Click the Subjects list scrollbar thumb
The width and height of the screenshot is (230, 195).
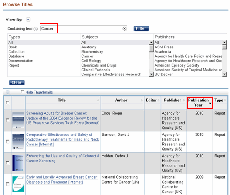coord(151,48)
